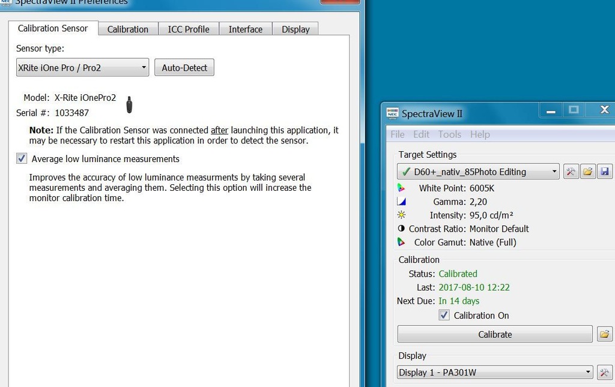615x387 pixels.
Task: Click the green Calibrated status text
Action: click(x=458, y=274)
